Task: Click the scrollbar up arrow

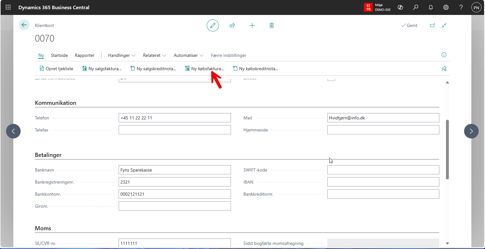Action: coord(448,83)
